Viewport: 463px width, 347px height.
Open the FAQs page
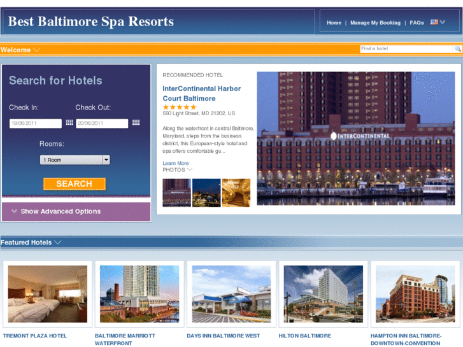[417, 23]
